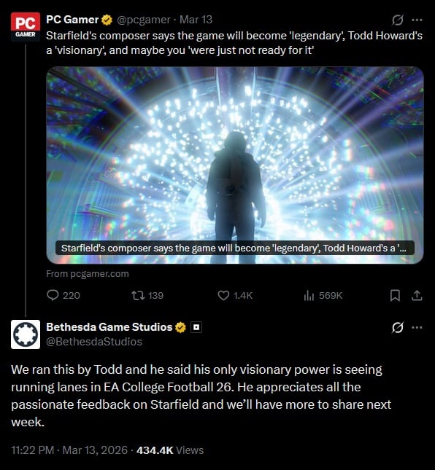Open more options on PC Gamer tweet

(x=417, y=20)
